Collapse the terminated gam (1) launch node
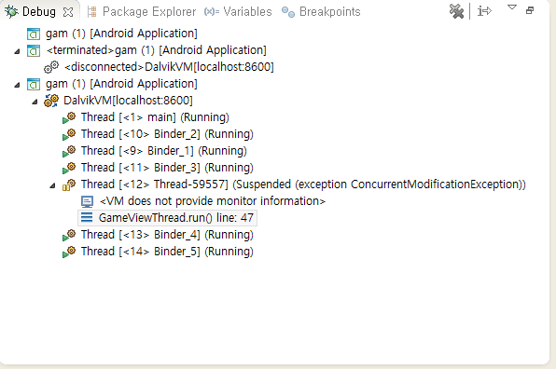556x369 pixels. [x=17, y=51]
